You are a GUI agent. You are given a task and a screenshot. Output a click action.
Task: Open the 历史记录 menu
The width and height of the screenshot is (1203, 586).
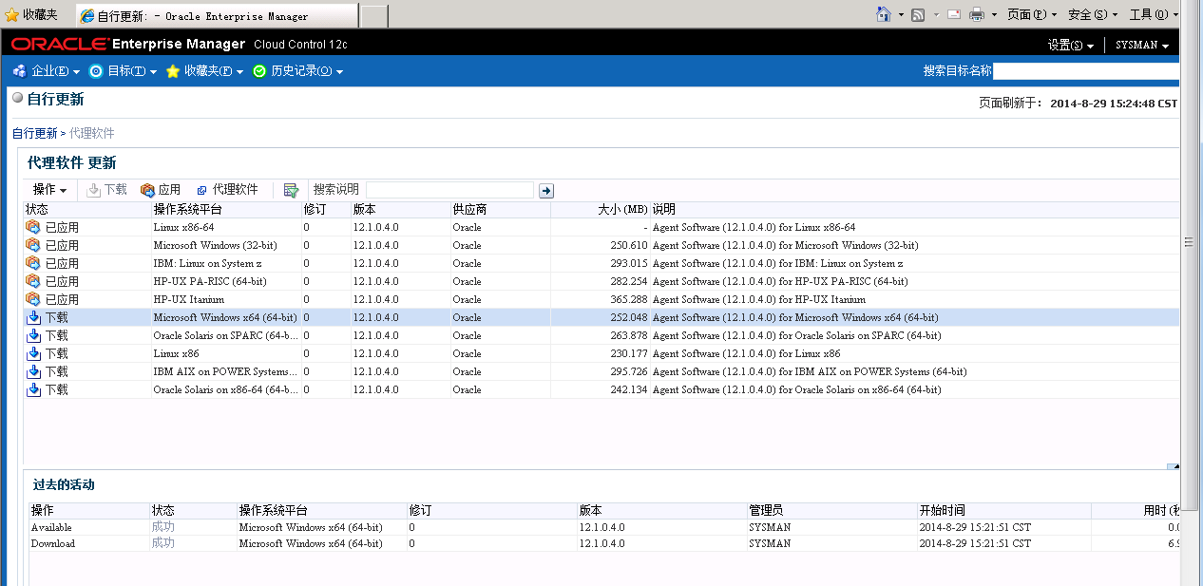coord(298,71)
